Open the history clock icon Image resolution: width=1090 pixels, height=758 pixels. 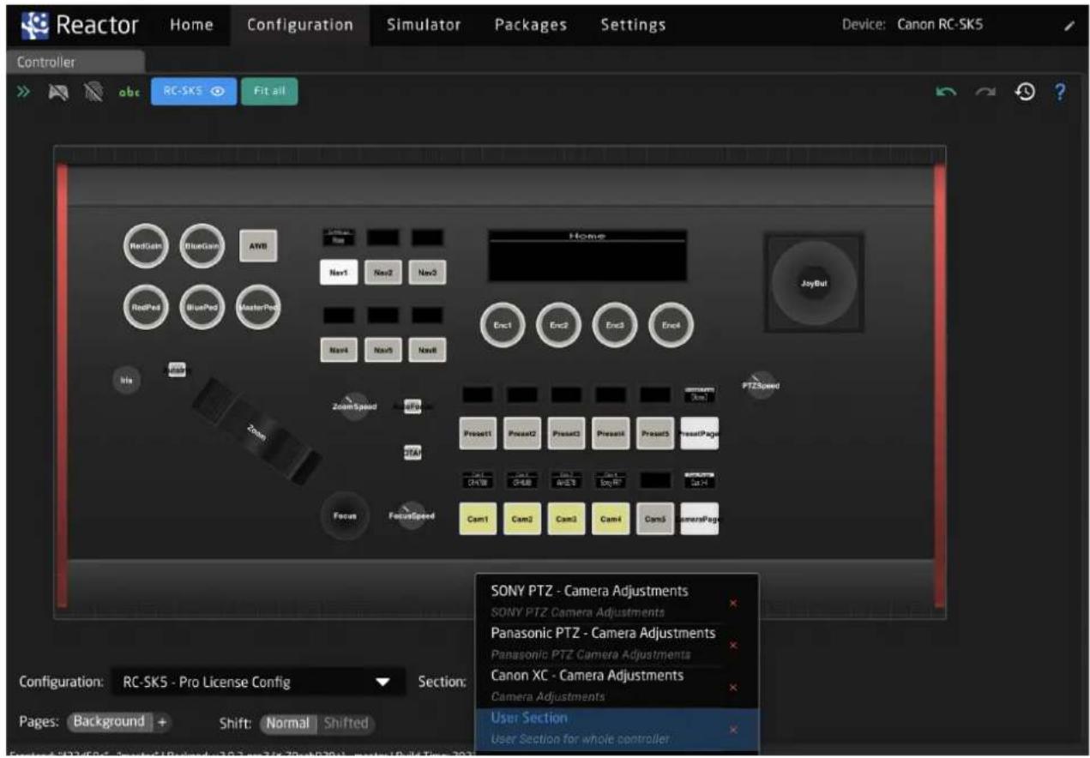(x=1026, y=92)
